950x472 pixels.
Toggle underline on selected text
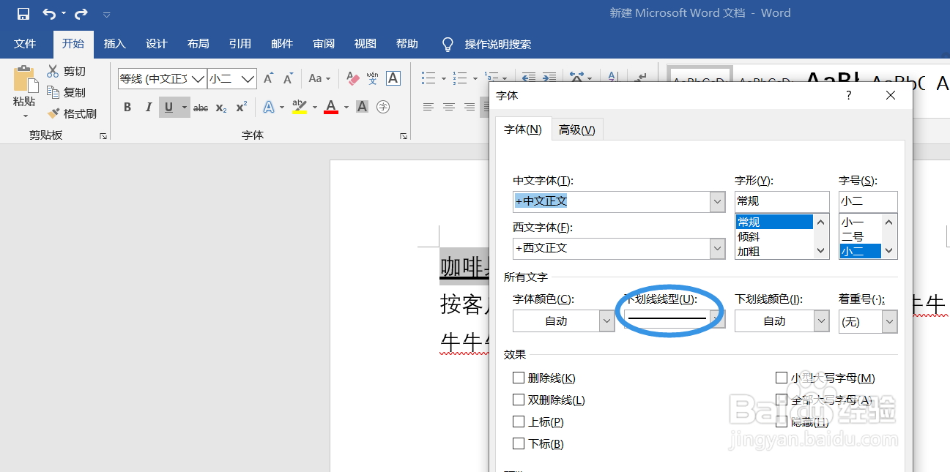point(168,107)
